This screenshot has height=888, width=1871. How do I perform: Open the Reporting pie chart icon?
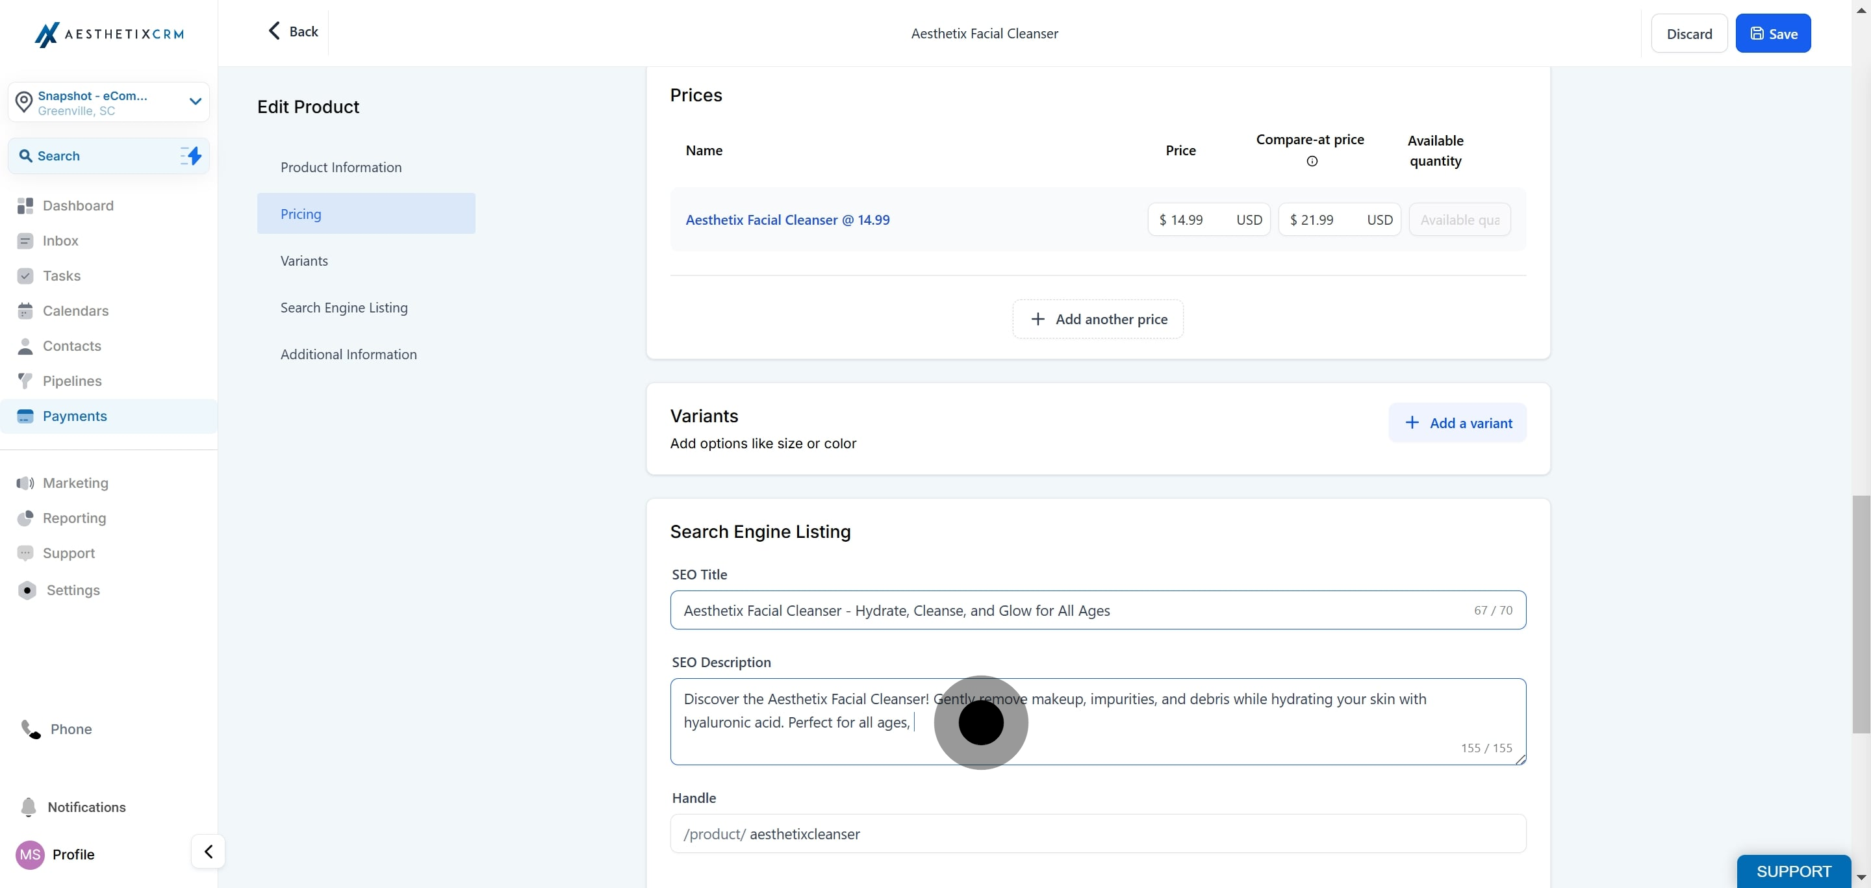tap(25, 518)
